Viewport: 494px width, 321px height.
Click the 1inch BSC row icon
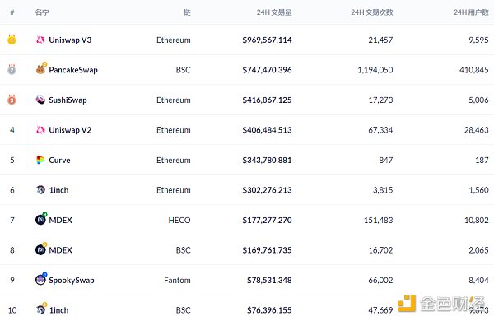pyautogui.click(x=41, y=309)
